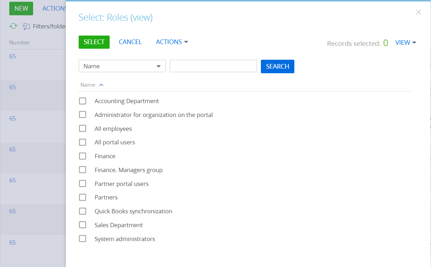Open ACTIONS menu in the background page
Image resolution: width=431 pixels, height=267 pixels.
(54, 9)
